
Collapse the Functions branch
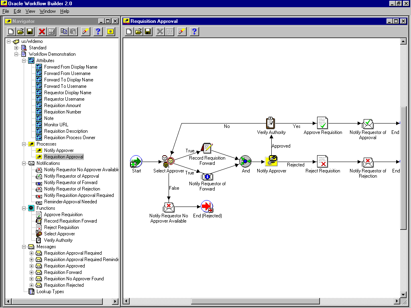(x=24, y=208)
